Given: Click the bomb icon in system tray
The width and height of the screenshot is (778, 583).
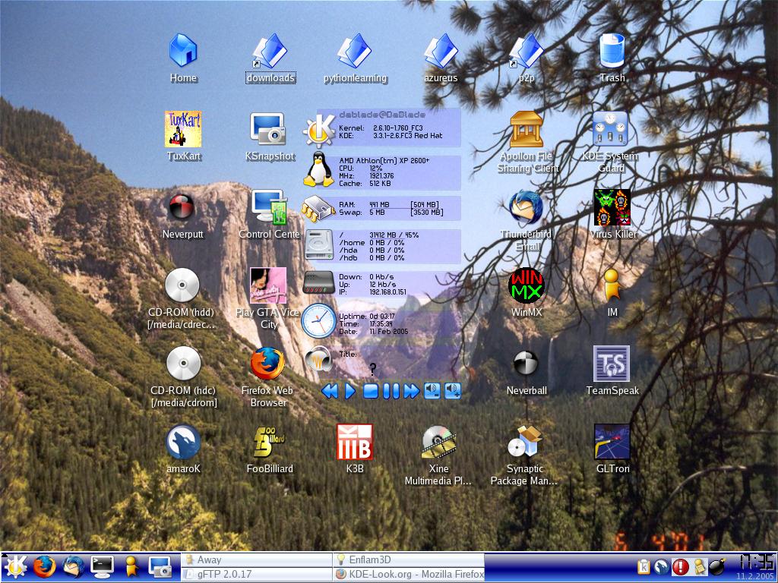Looking at the screenshot, I should (717, 566).
